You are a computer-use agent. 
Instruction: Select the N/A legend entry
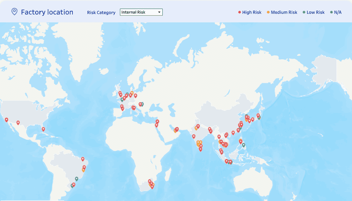pyautogui.click(x=336, y=12)
